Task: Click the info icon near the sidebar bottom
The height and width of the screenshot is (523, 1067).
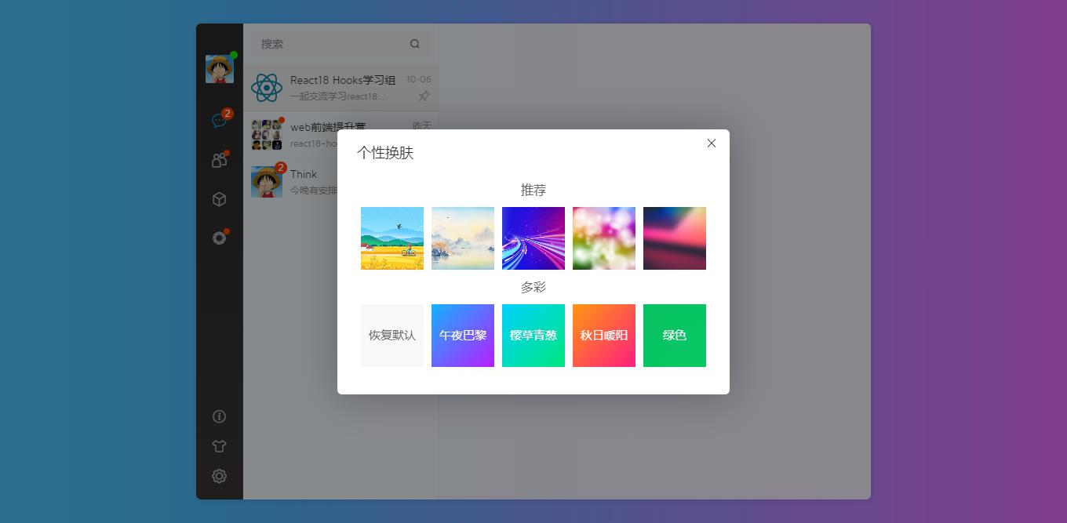Action: point(220,416)
